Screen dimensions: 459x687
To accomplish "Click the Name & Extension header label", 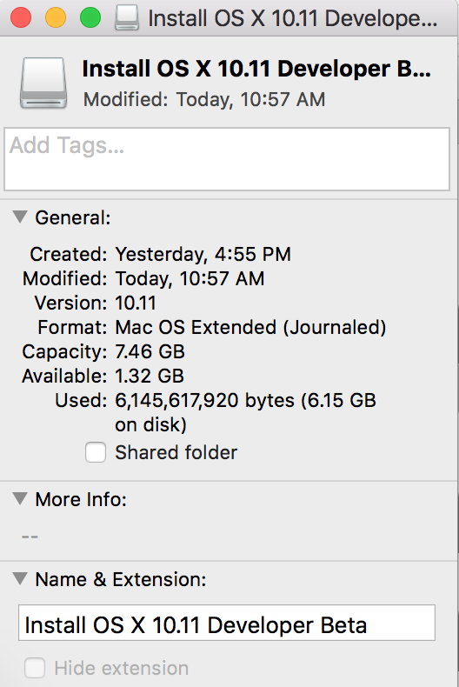I will pyautogui.click(x=121, y=580).
